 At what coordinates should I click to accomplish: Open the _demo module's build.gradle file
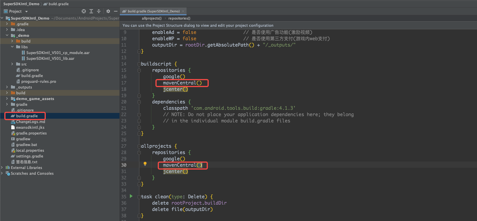(x=32, y=76)
